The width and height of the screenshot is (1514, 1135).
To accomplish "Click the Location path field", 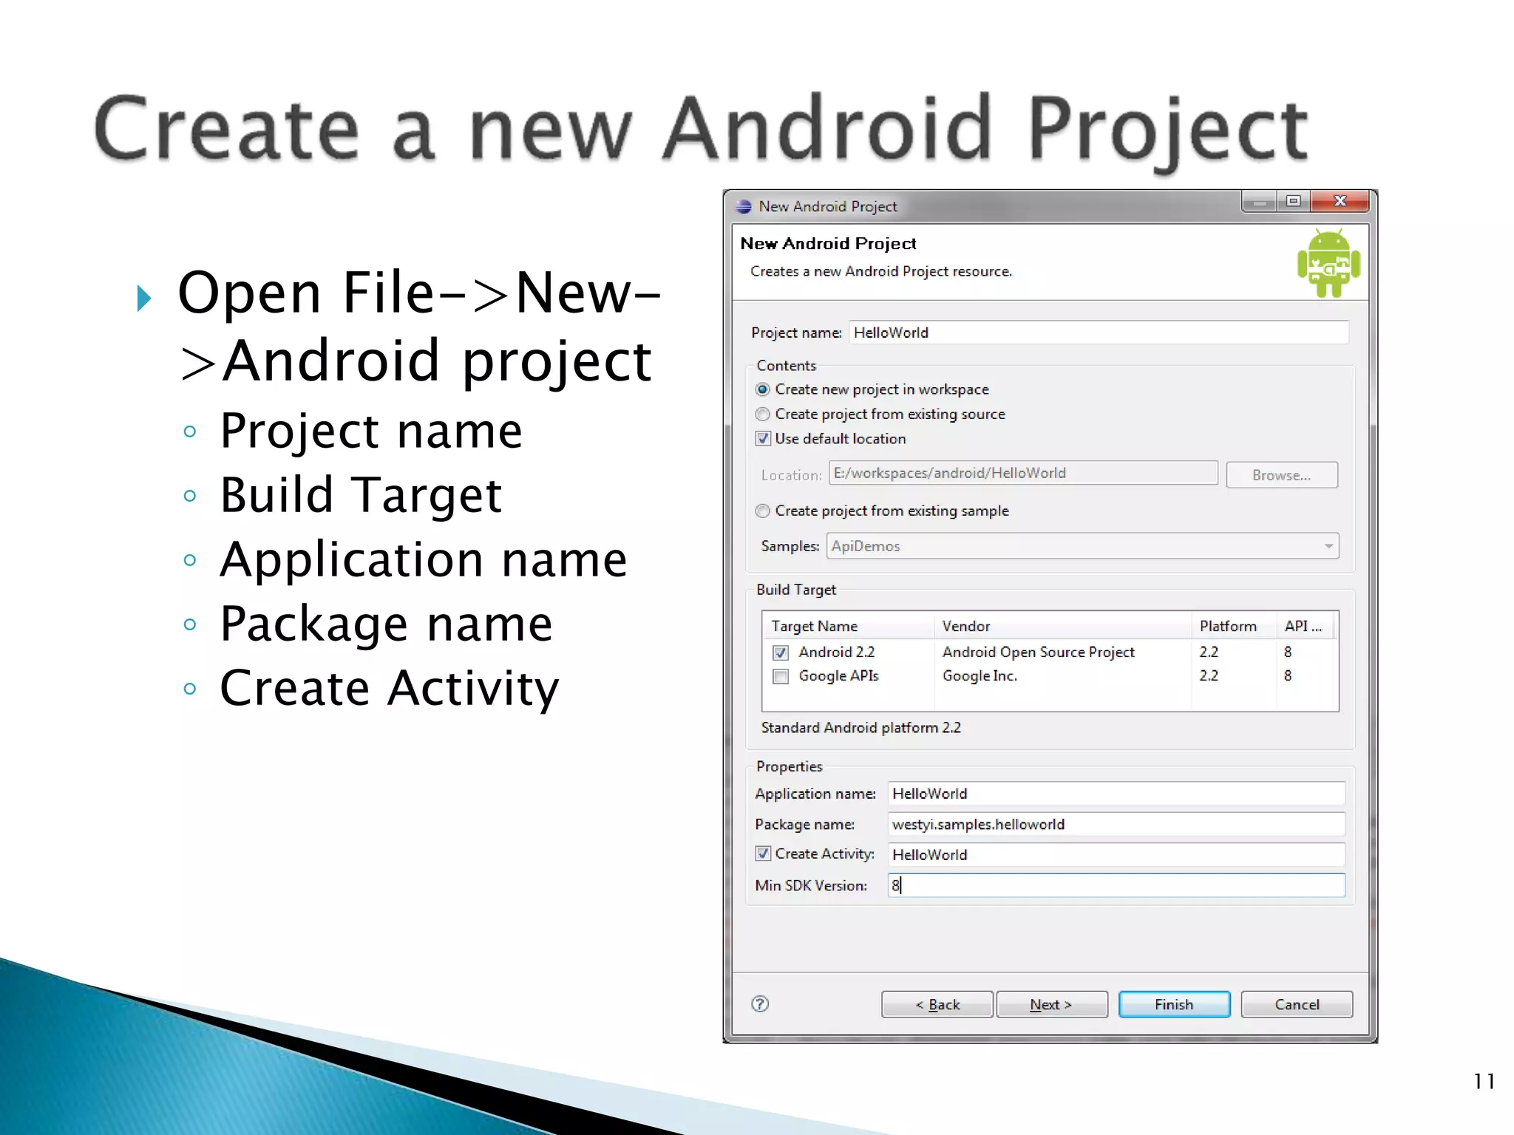I will [1024, 473].
